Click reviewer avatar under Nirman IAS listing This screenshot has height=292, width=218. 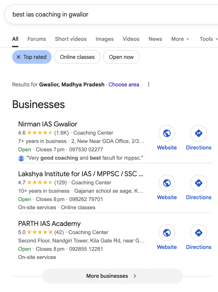coord(21,158)
